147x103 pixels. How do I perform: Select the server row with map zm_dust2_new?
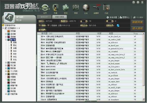(x=90, y=46)
